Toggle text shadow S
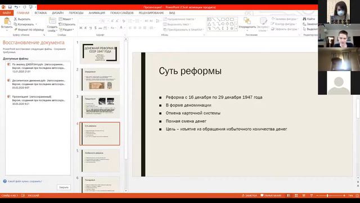Viewport: 360px width, 203px height. (x=95, y=28)
